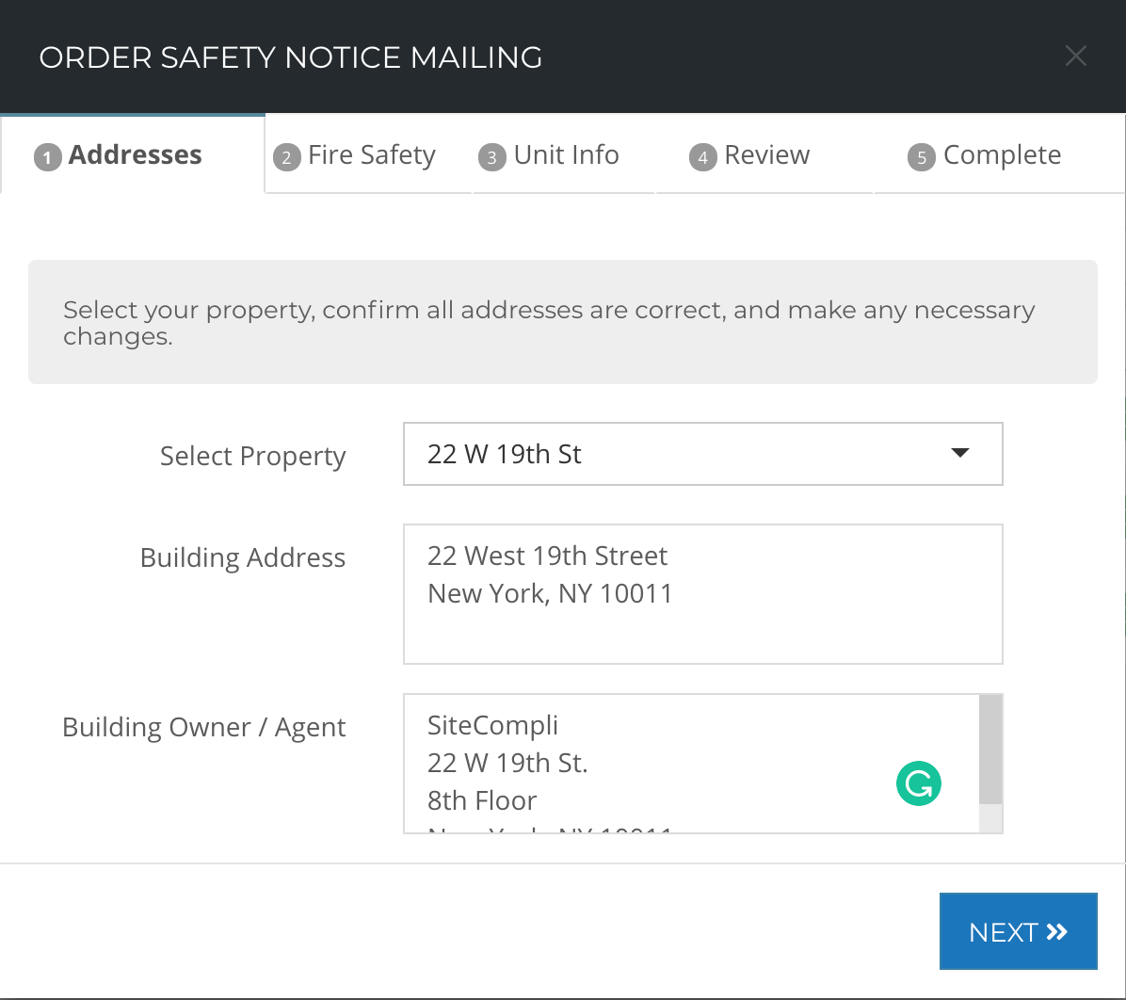The image size is (1126, 1000).
Task: Click in the Building Owner / Agent text area
Action: point(691,764)
